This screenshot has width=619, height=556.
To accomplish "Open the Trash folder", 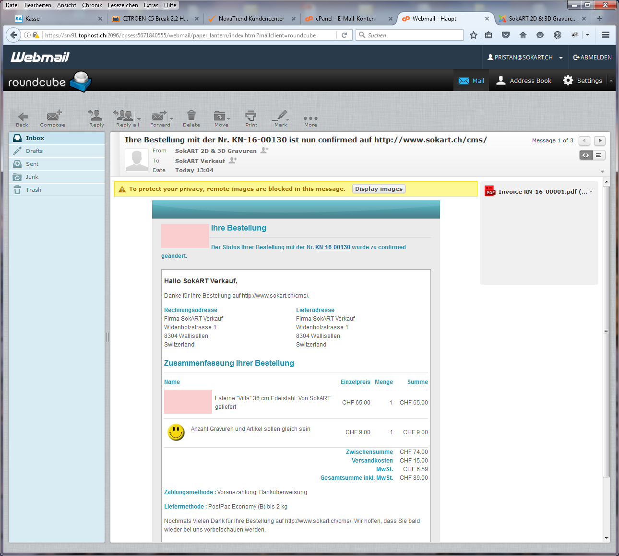I will pyautogui.click(x=57, y=190).
